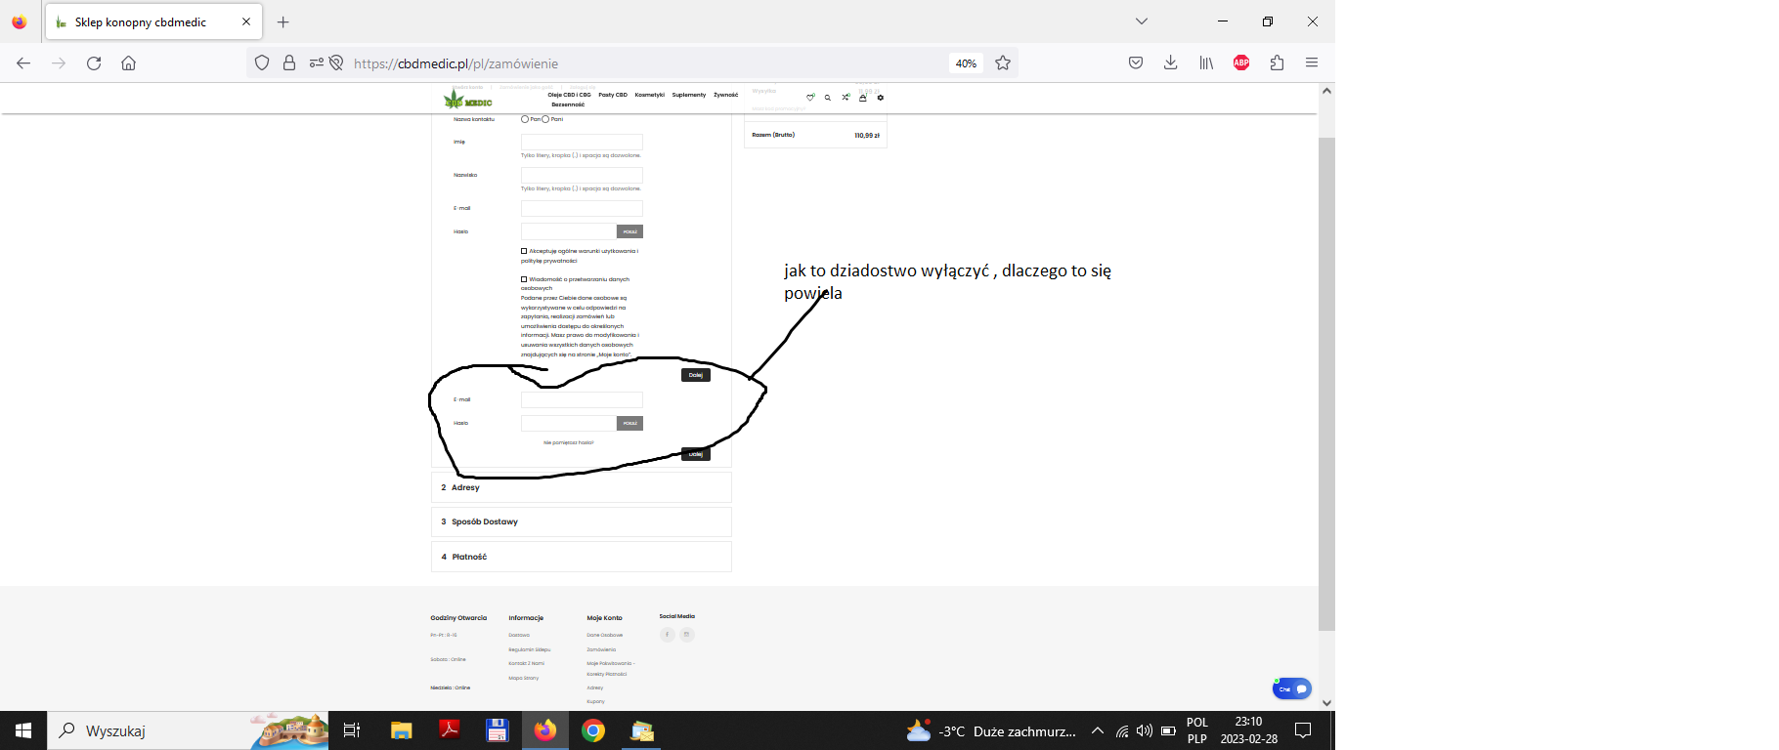Image resolution: width=1779 pixels, height=750 pixels.
Task: Open the Dostawa footer link
Action: coord(519,635)
